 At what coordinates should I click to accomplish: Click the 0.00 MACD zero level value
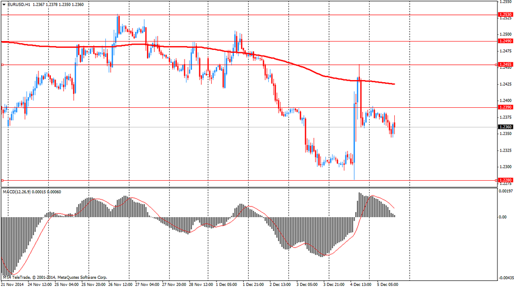coord(503,217)
